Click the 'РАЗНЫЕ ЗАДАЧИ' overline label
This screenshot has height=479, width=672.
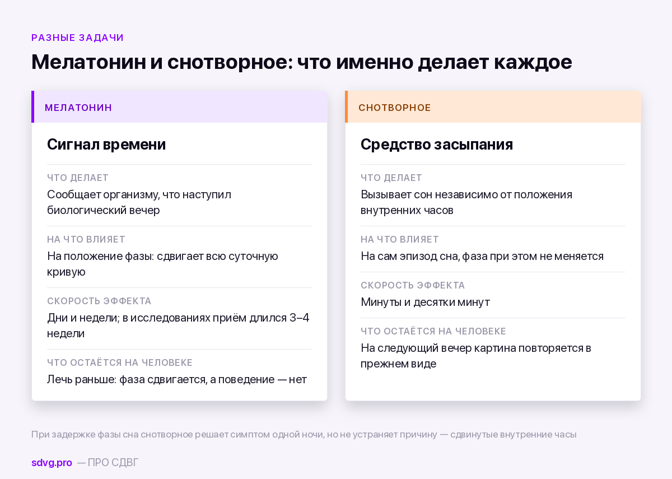tap(77, 38)
